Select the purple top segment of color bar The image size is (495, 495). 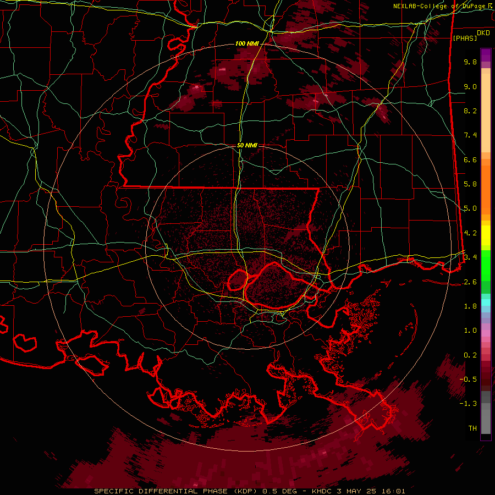click(486, 55)
